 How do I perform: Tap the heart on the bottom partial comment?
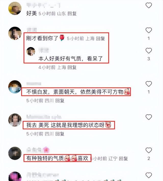[149, 175]
